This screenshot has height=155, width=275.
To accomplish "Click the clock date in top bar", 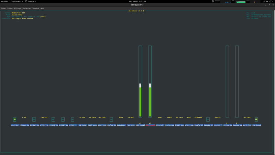I will tap(137, 1).
